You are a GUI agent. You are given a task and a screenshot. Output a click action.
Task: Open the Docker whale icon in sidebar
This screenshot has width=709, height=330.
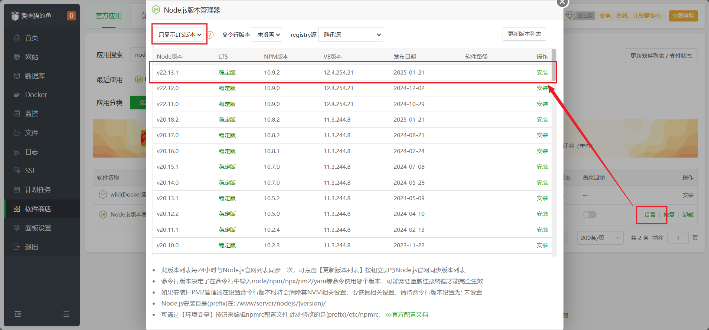tap(17, 95)
